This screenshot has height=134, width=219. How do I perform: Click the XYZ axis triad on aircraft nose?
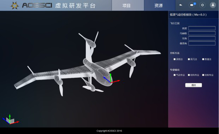point(111,78)
